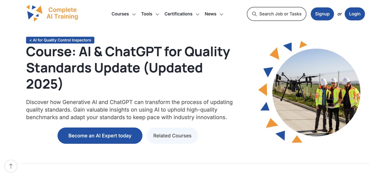Click the scroll-to-top arrow icon
Image resolution: width=391 pixels, height=177 pixels.
11,166
